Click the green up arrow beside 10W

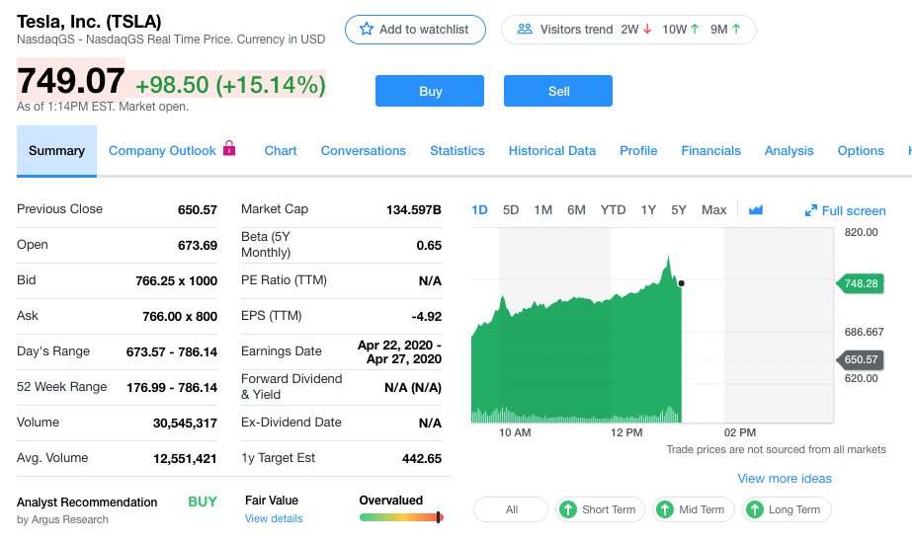pyautogui.click(x=695, y=29)
